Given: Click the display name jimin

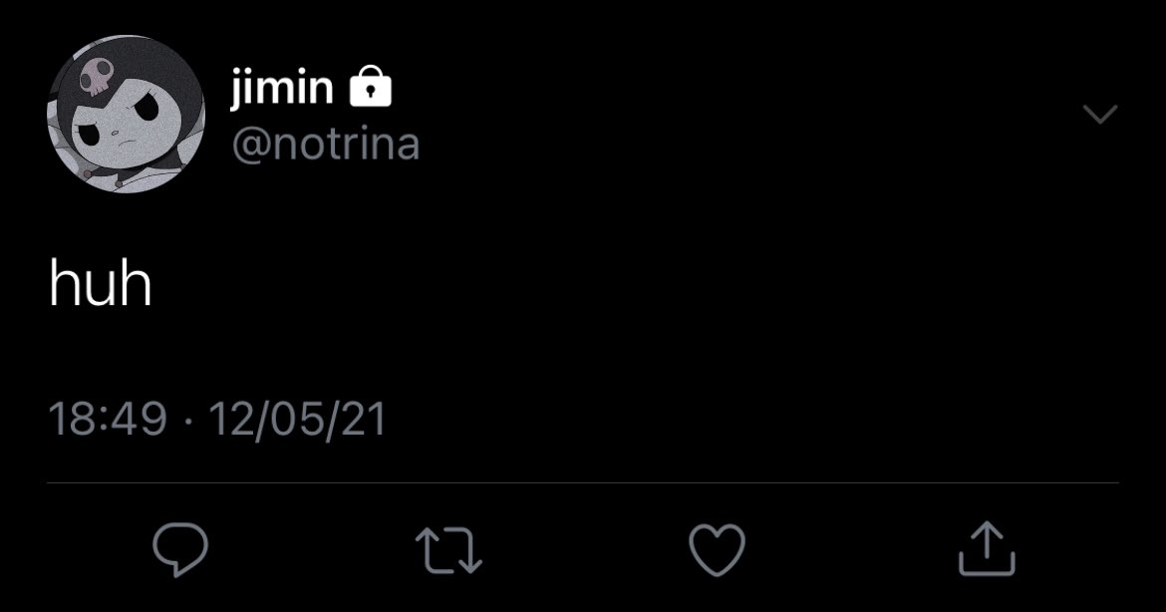Looking at the screenshot, I should 282,87.
